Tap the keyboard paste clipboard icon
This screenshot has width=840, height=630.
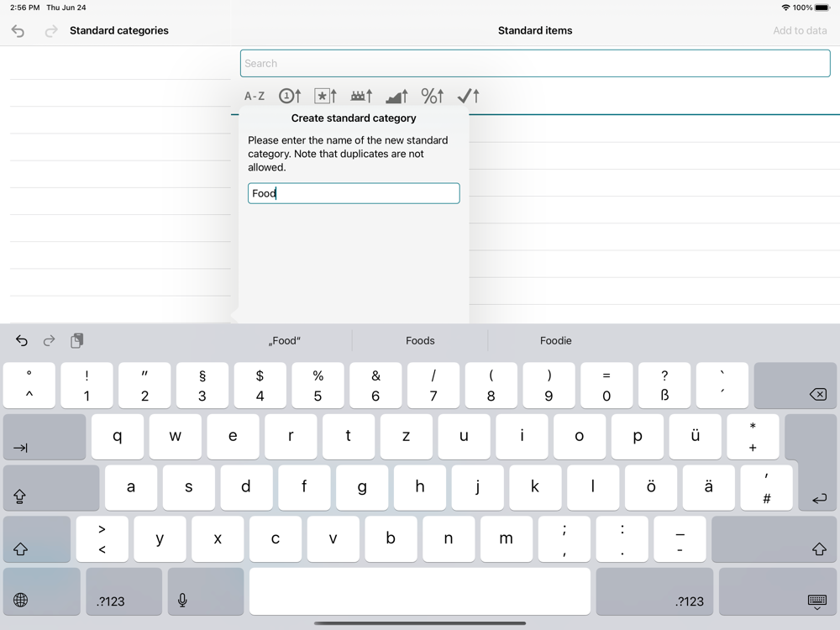point(76,341)
